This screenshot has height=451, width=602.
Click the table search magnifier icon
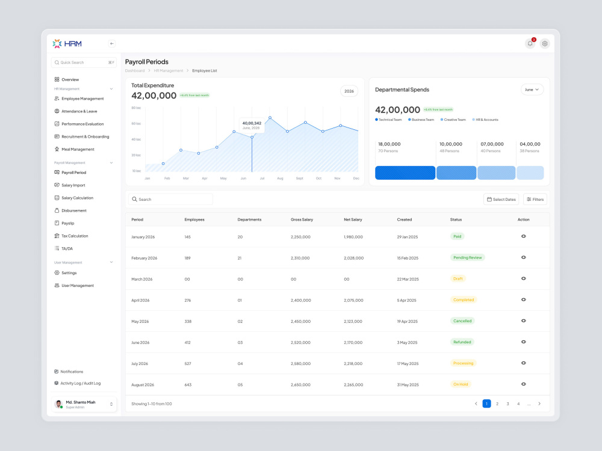(x=134, y=200)
